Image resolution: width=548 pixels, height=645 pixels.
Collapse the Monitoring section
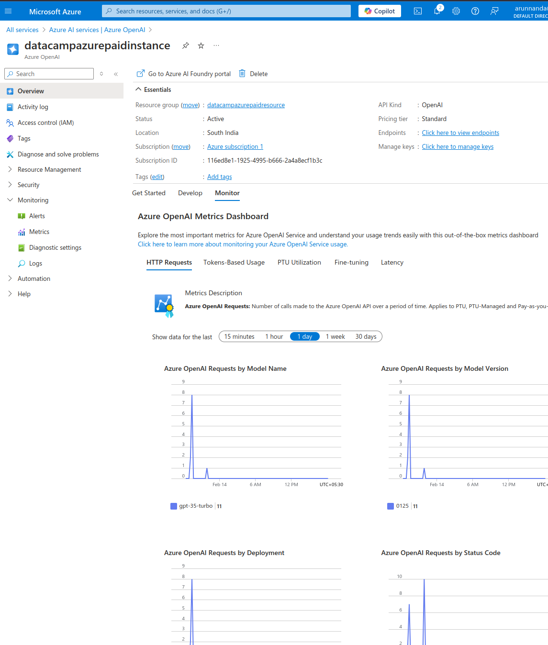(x=10, y=200)
